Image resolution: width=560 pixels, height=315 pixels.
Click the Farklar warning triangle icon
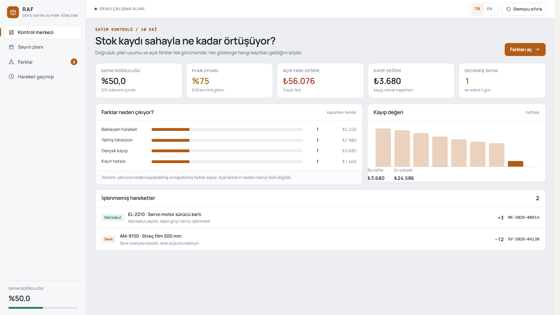coord(11,62)
